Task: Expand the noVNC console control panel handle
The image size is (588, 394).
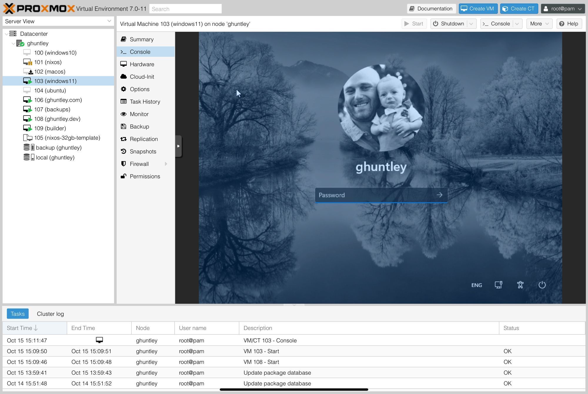Action: (x=178, y=146)
